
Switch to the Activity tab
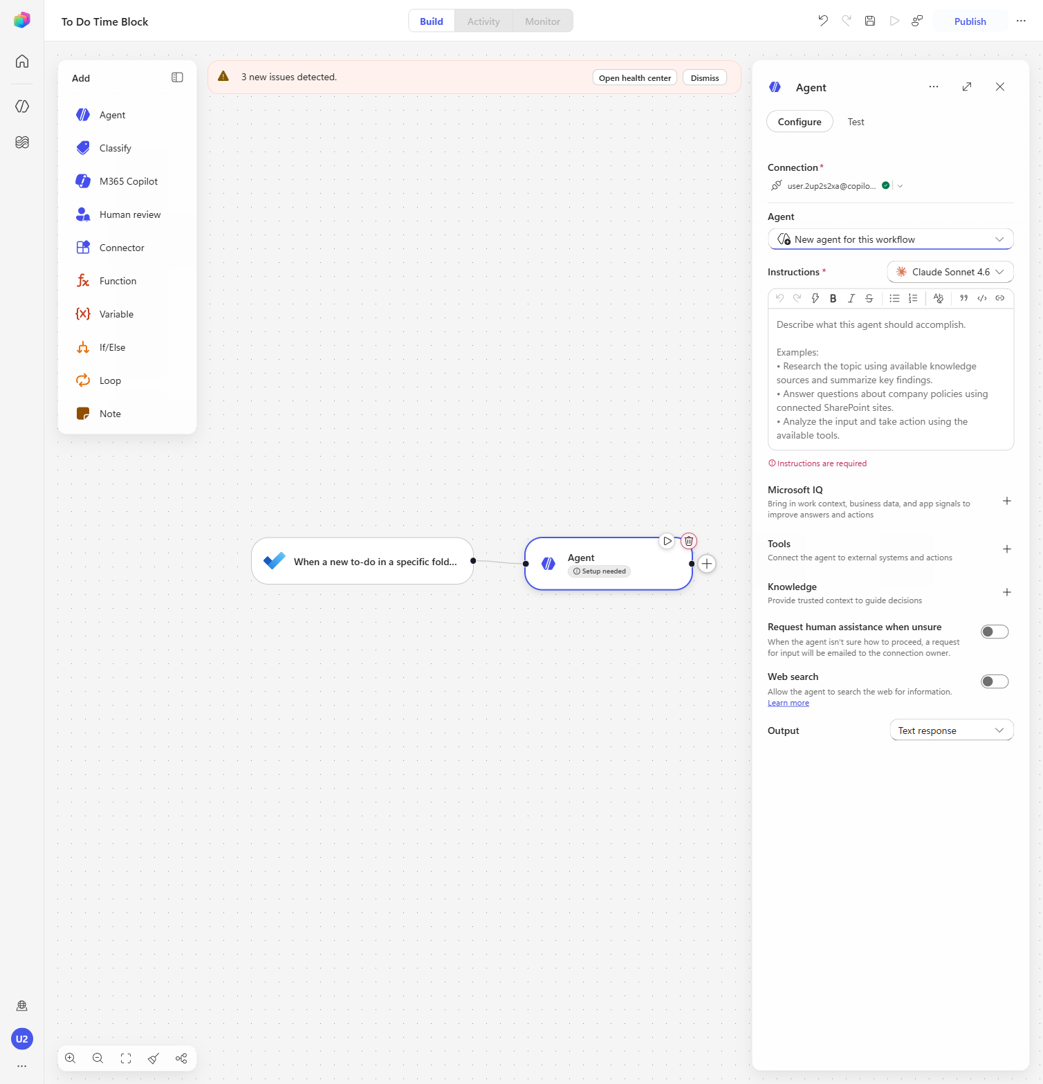483,21
